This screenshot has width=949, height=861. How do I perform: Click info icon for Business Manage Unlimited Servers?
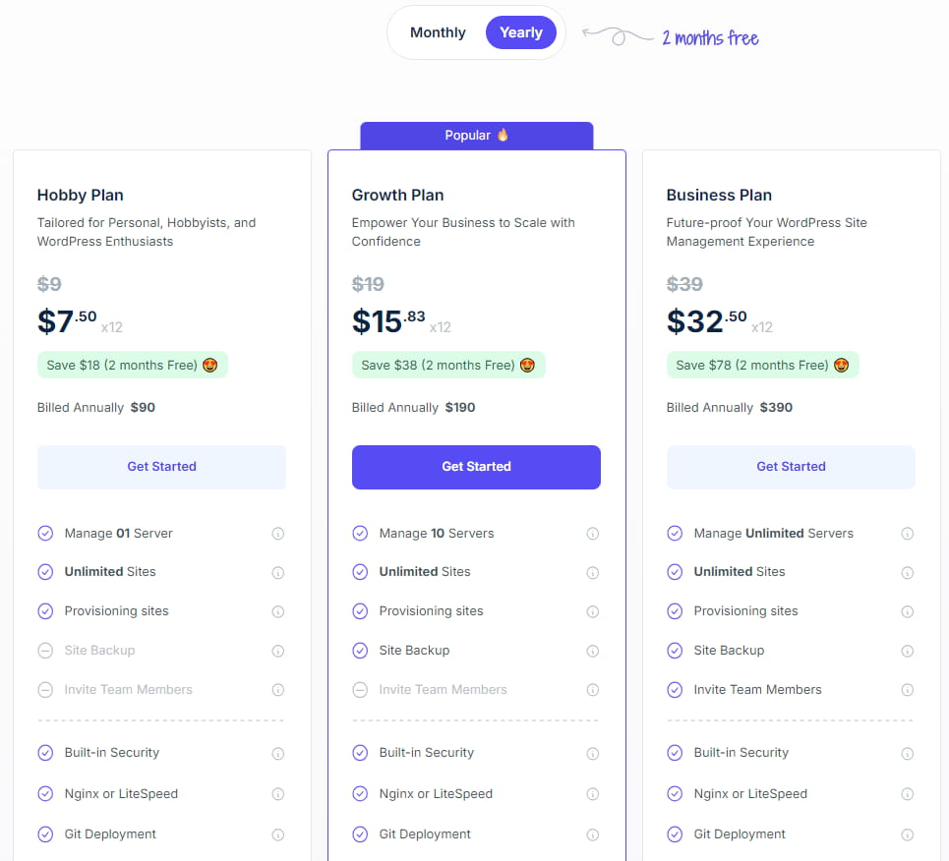coord(907,534)
